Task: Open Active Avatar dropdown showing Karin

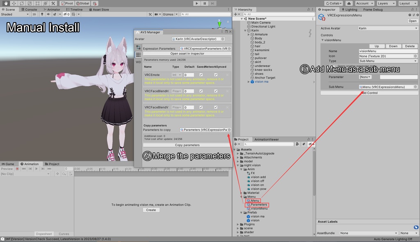Action: point(388,28)
